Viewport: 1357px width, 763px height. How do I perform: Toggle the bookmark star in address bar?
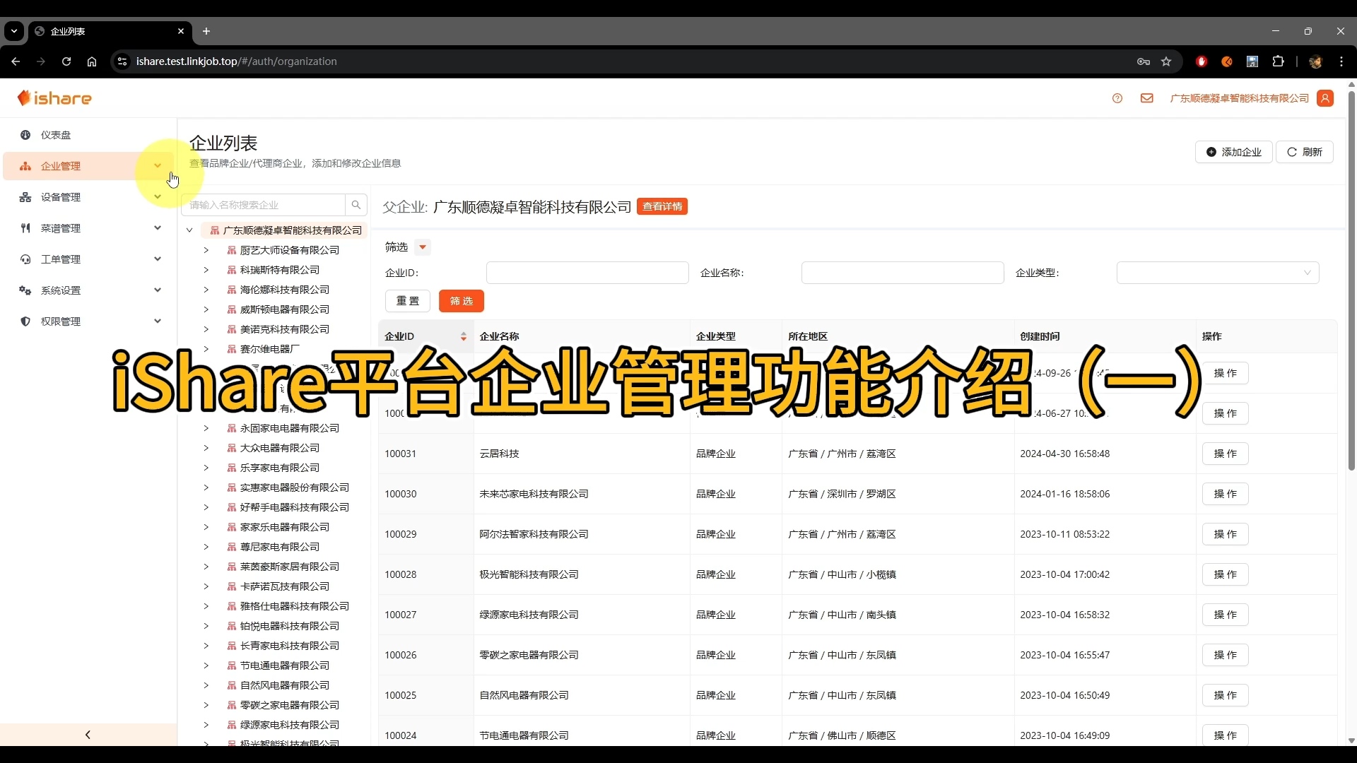coord(1167,61)
